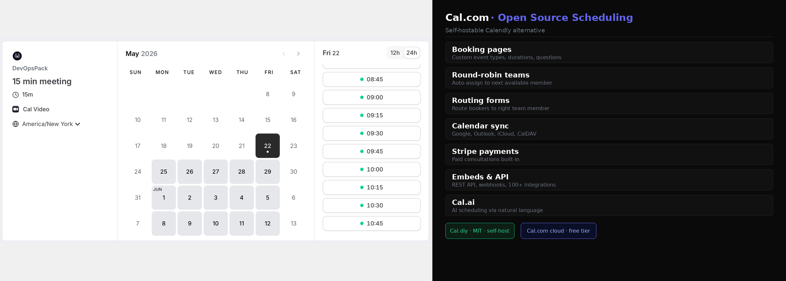The width and height of the screenshot is (786, 281).
Task: Pick June 2 on the calendar
Action: tap(190, 198)
